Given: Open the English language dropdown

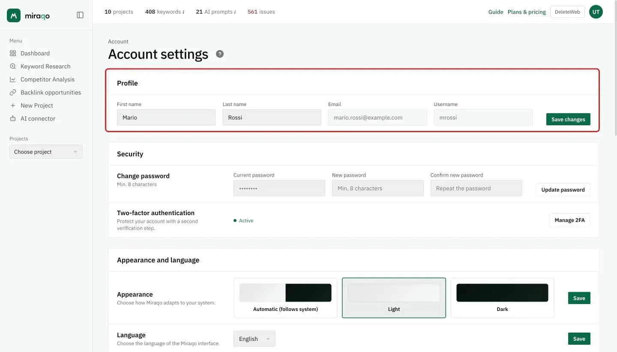Looking at the screenshot, I should coord(255,339).
